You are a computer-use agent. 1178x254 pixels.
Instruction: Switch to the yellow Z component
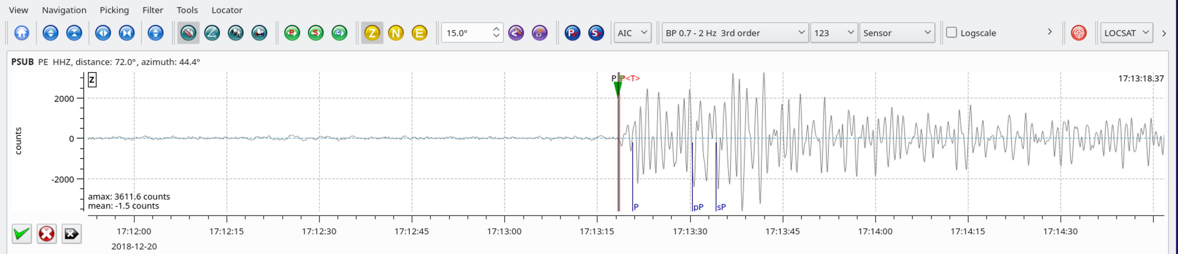tap(372, 33)
